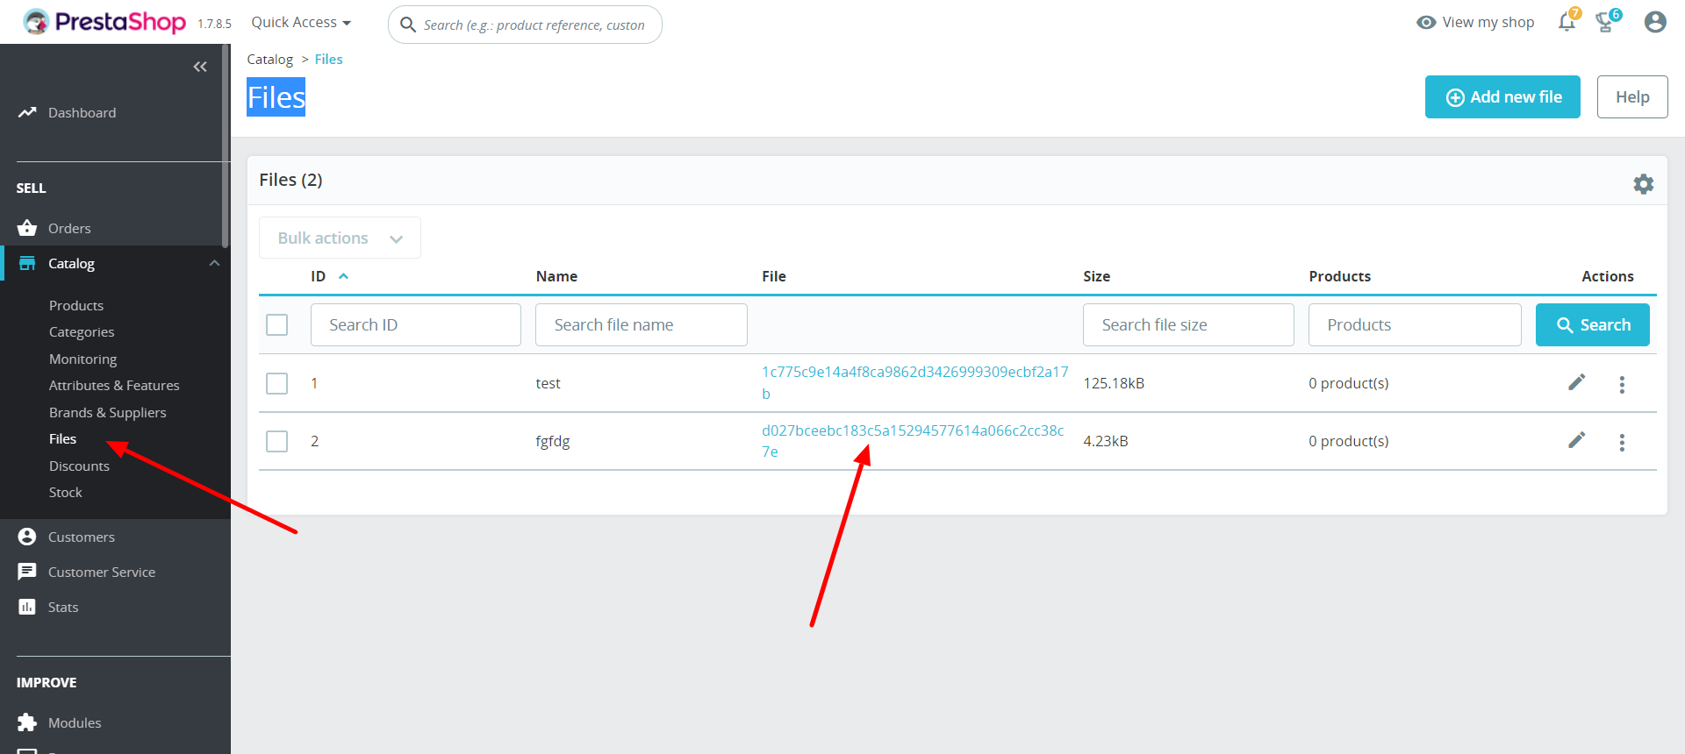Screen dimensions: 1685x754
Task: Open Brands & Suppliers submenu item
Action: click(x=107, y=412)
